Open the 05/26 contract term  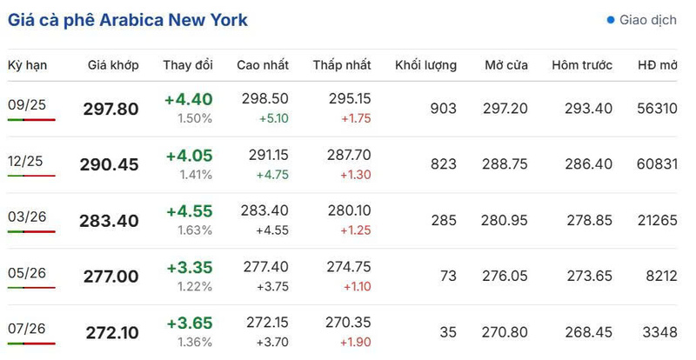tap(27, 272)
